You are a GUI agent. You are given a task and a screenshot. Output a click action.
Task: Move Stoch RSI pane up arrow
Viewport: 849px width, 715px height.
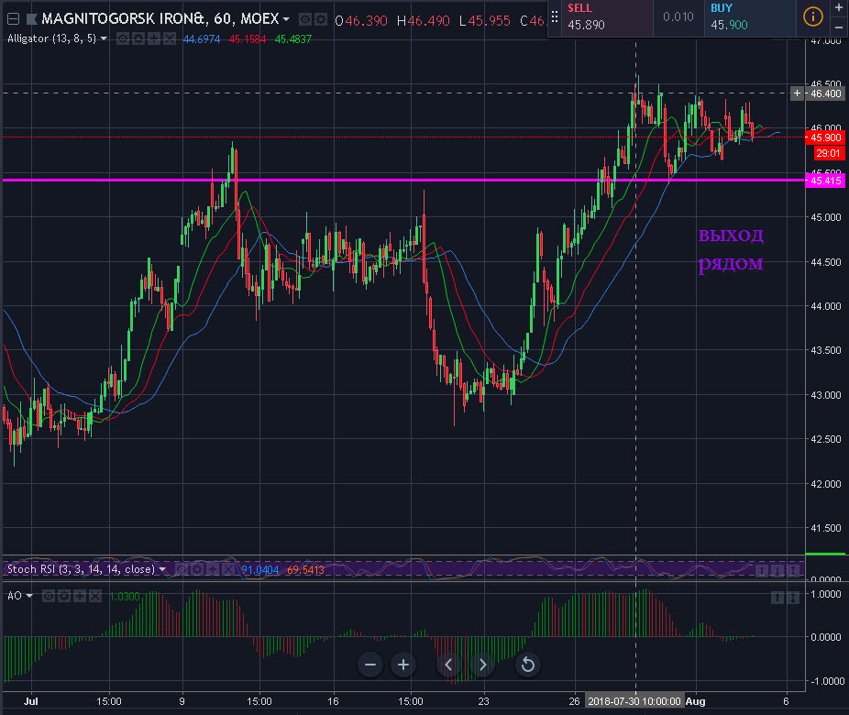pos(762,570)
